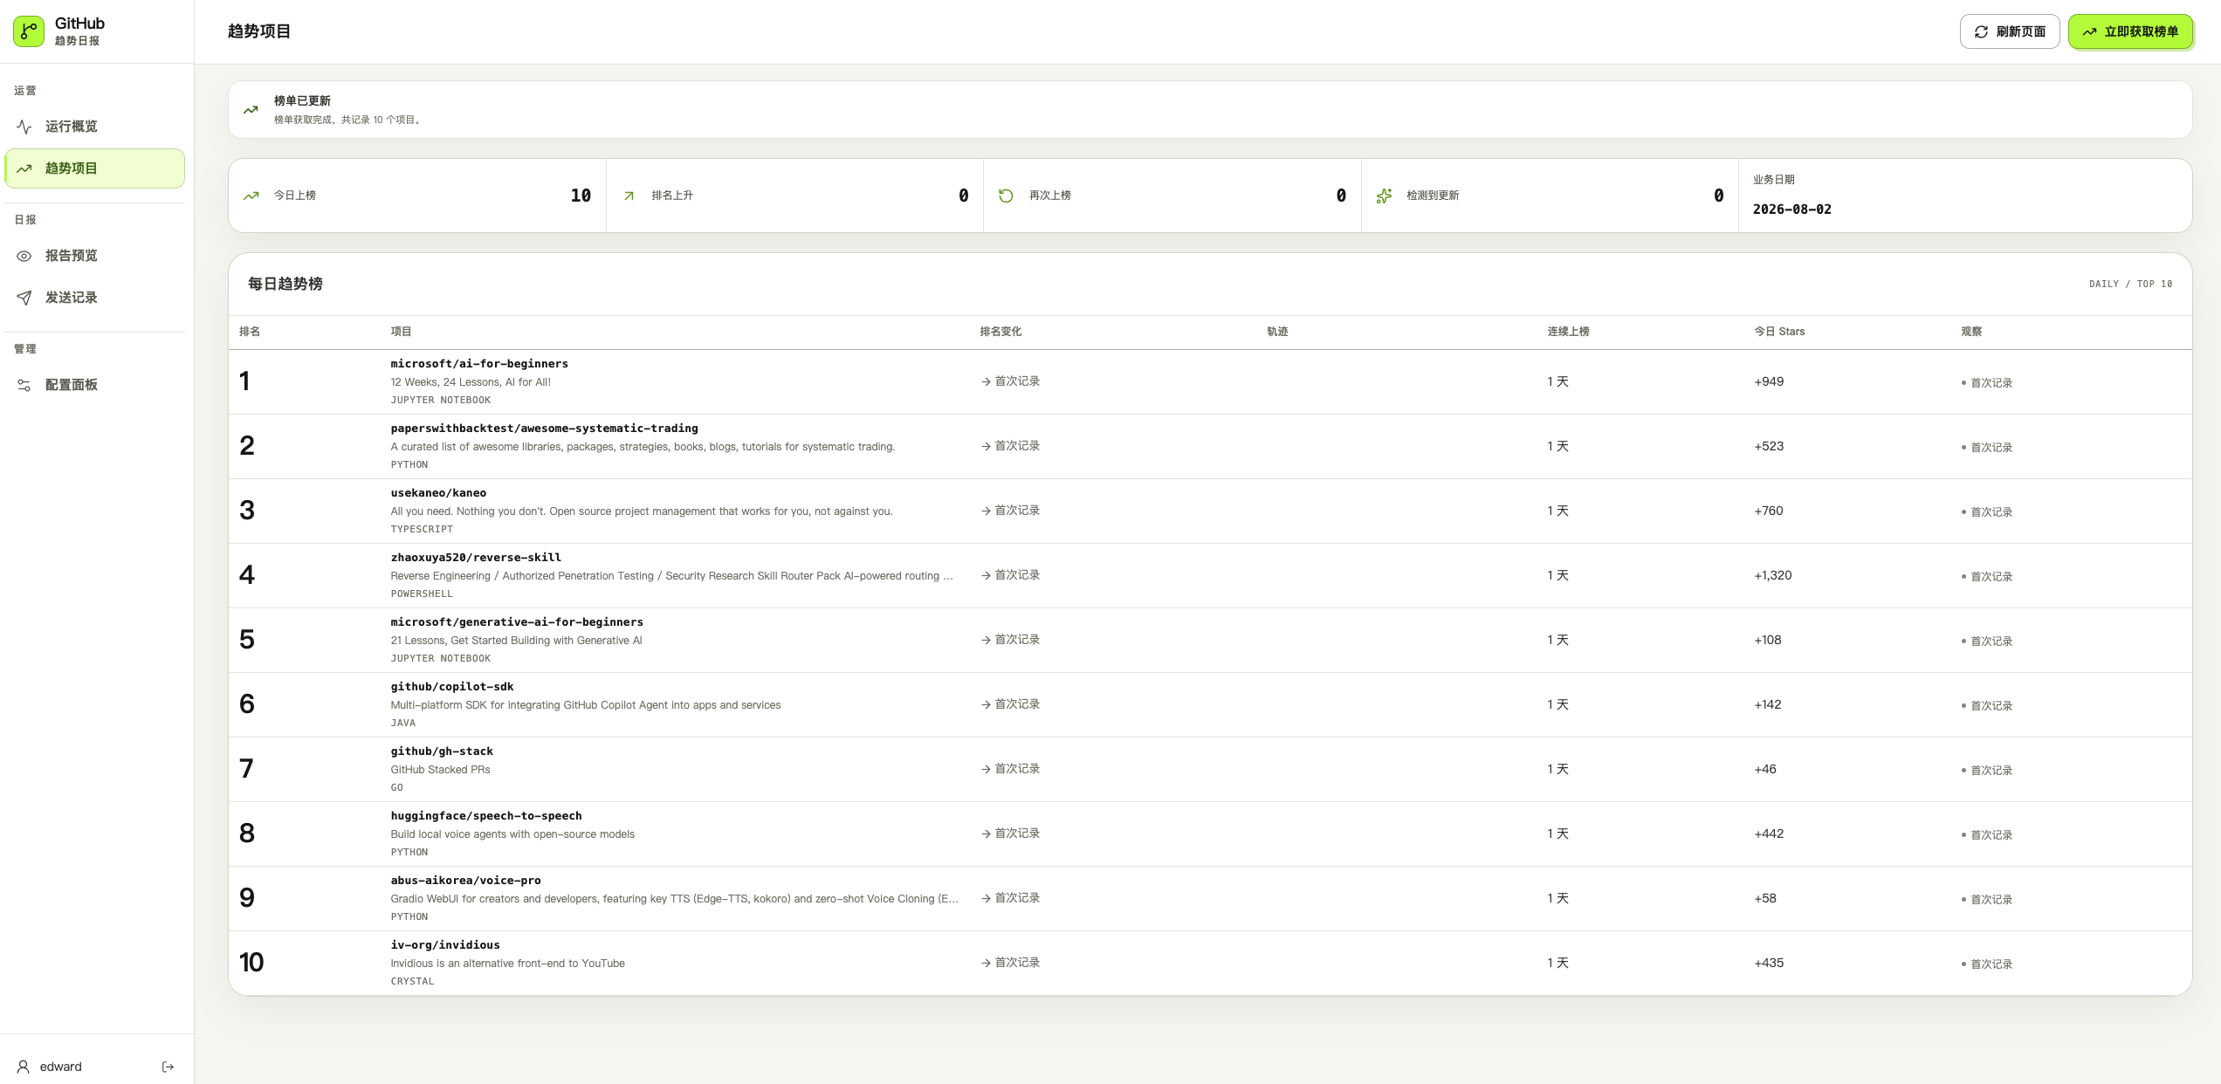
Task: Open the 运行概览 page
Action: click(x=95, y=127)
